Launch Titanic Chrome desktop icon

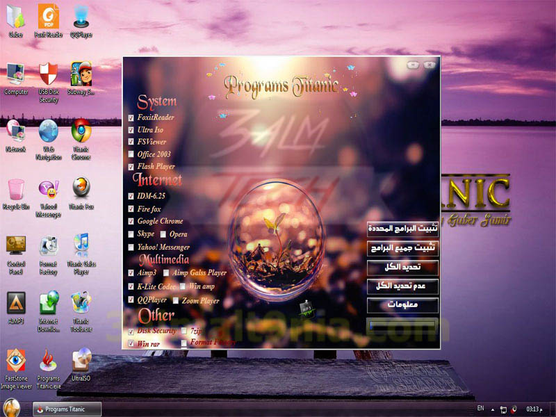(x=81, y=140)
